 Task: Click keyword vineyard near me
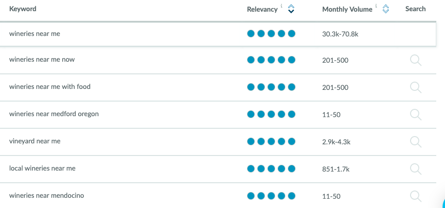[35, 141]
